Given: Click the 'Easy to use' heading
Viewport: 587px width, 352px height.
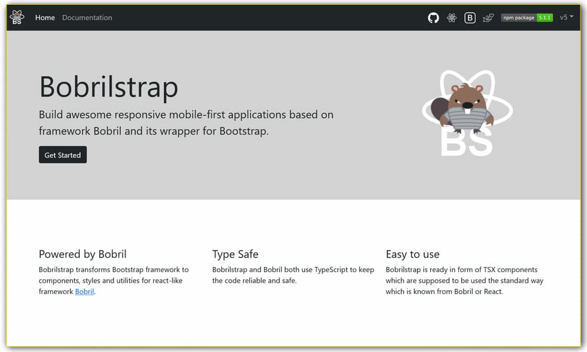Looking at the screenshot, I should 412,254.
